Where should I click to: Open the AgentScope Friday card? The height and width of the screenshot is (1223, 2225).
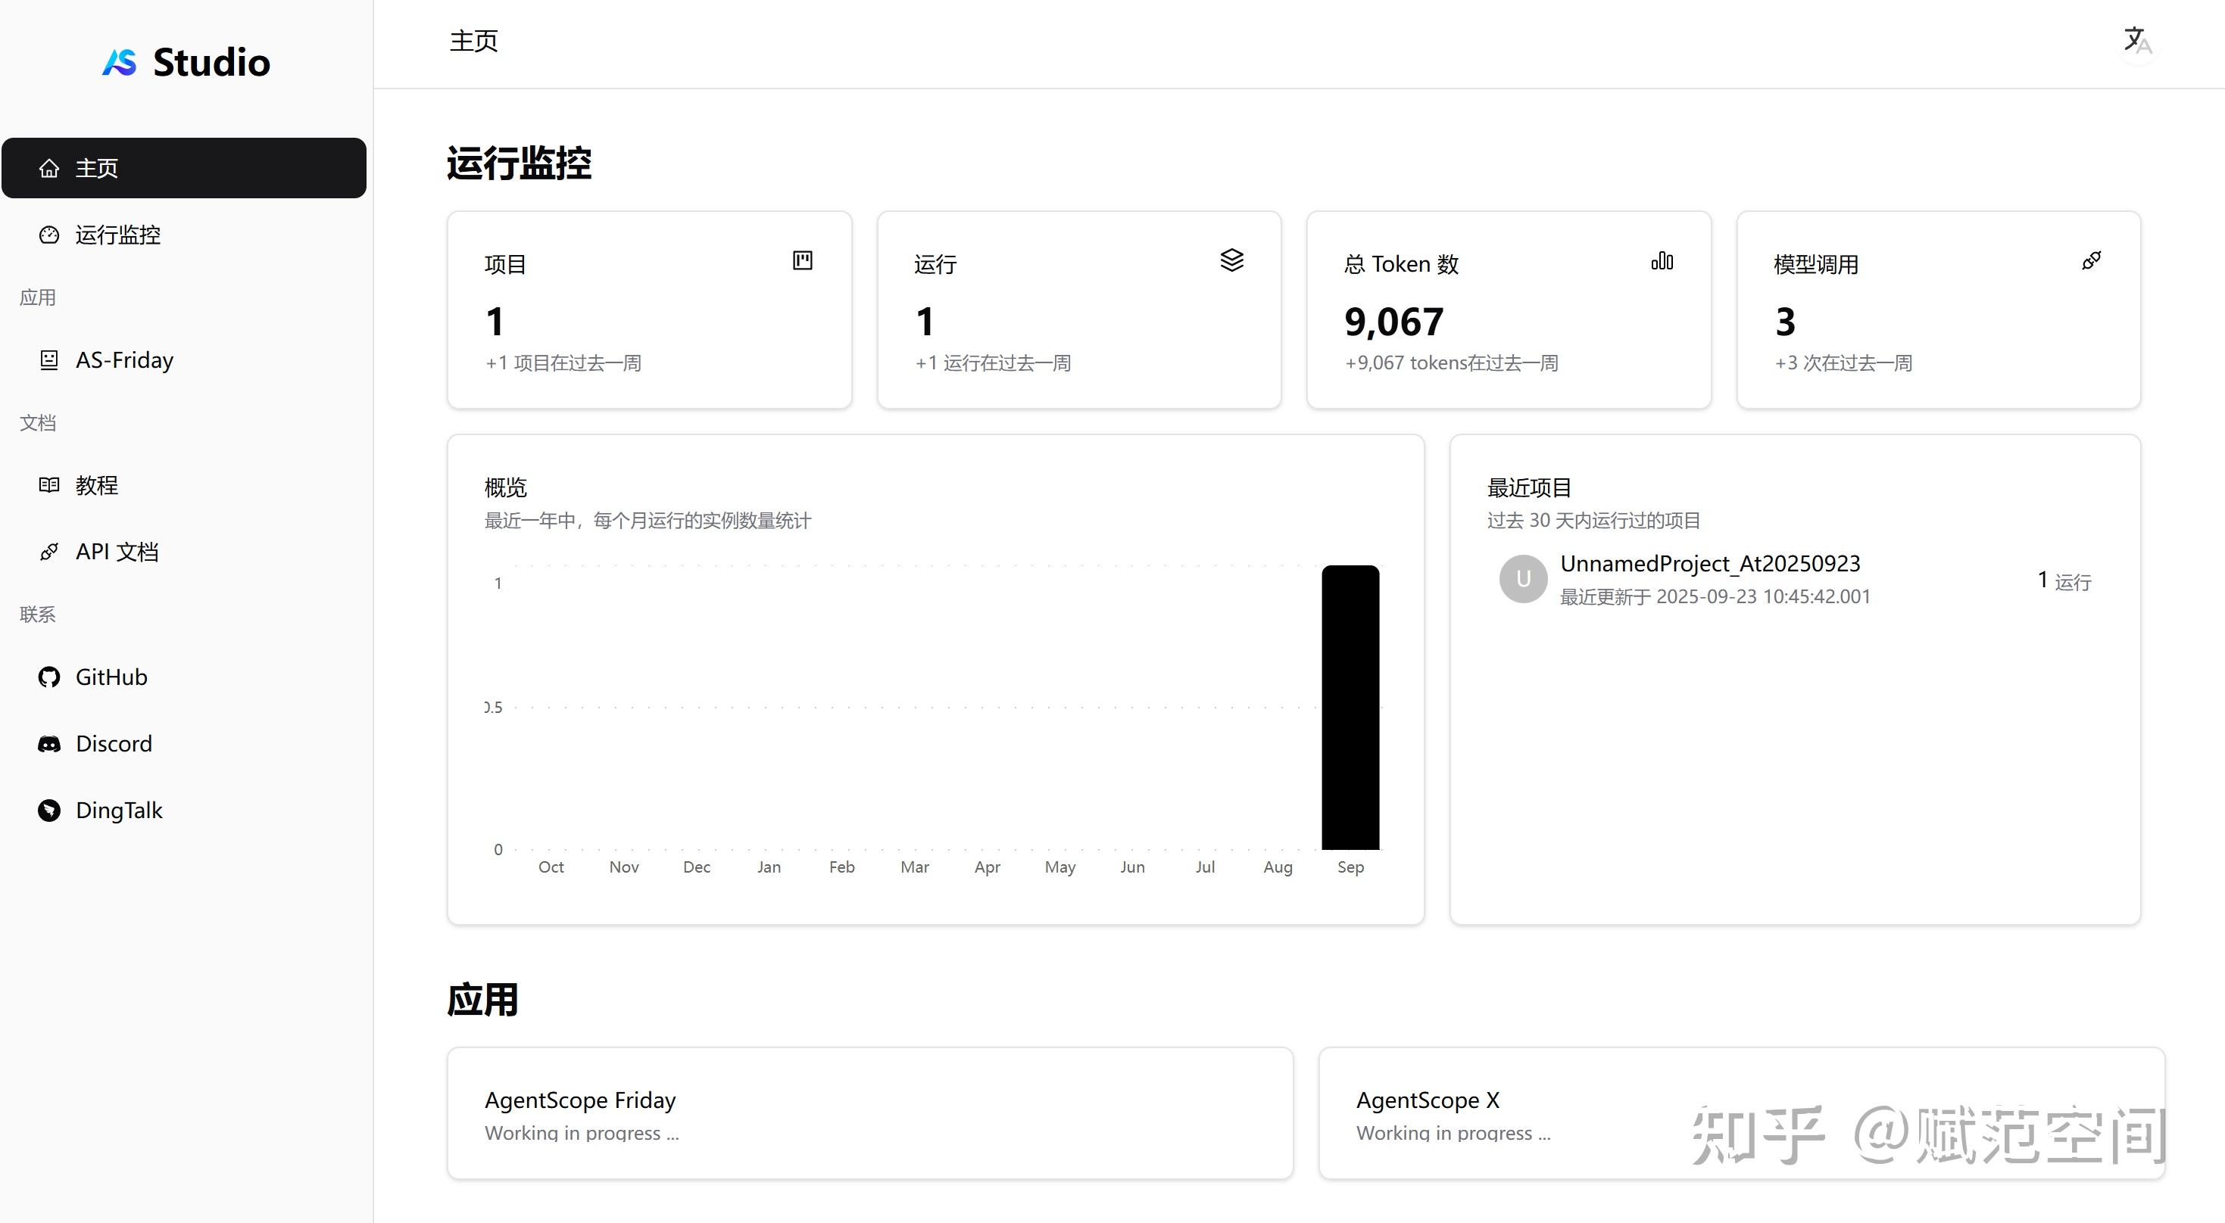coord(870,1113)
